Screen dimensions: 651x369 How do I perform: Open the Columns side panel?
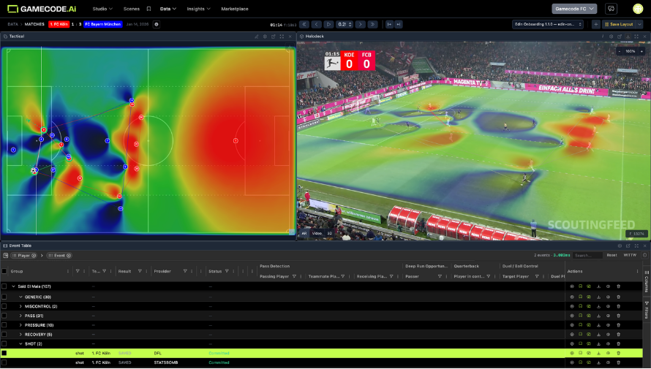tap(647, 281)
